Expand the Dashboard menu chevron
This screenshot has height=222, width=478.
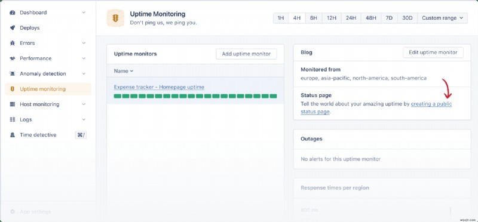coord(84,13)
